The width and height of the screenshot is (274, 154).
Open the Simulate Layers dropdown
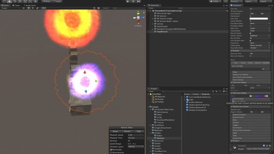click(x=136, y=147)
